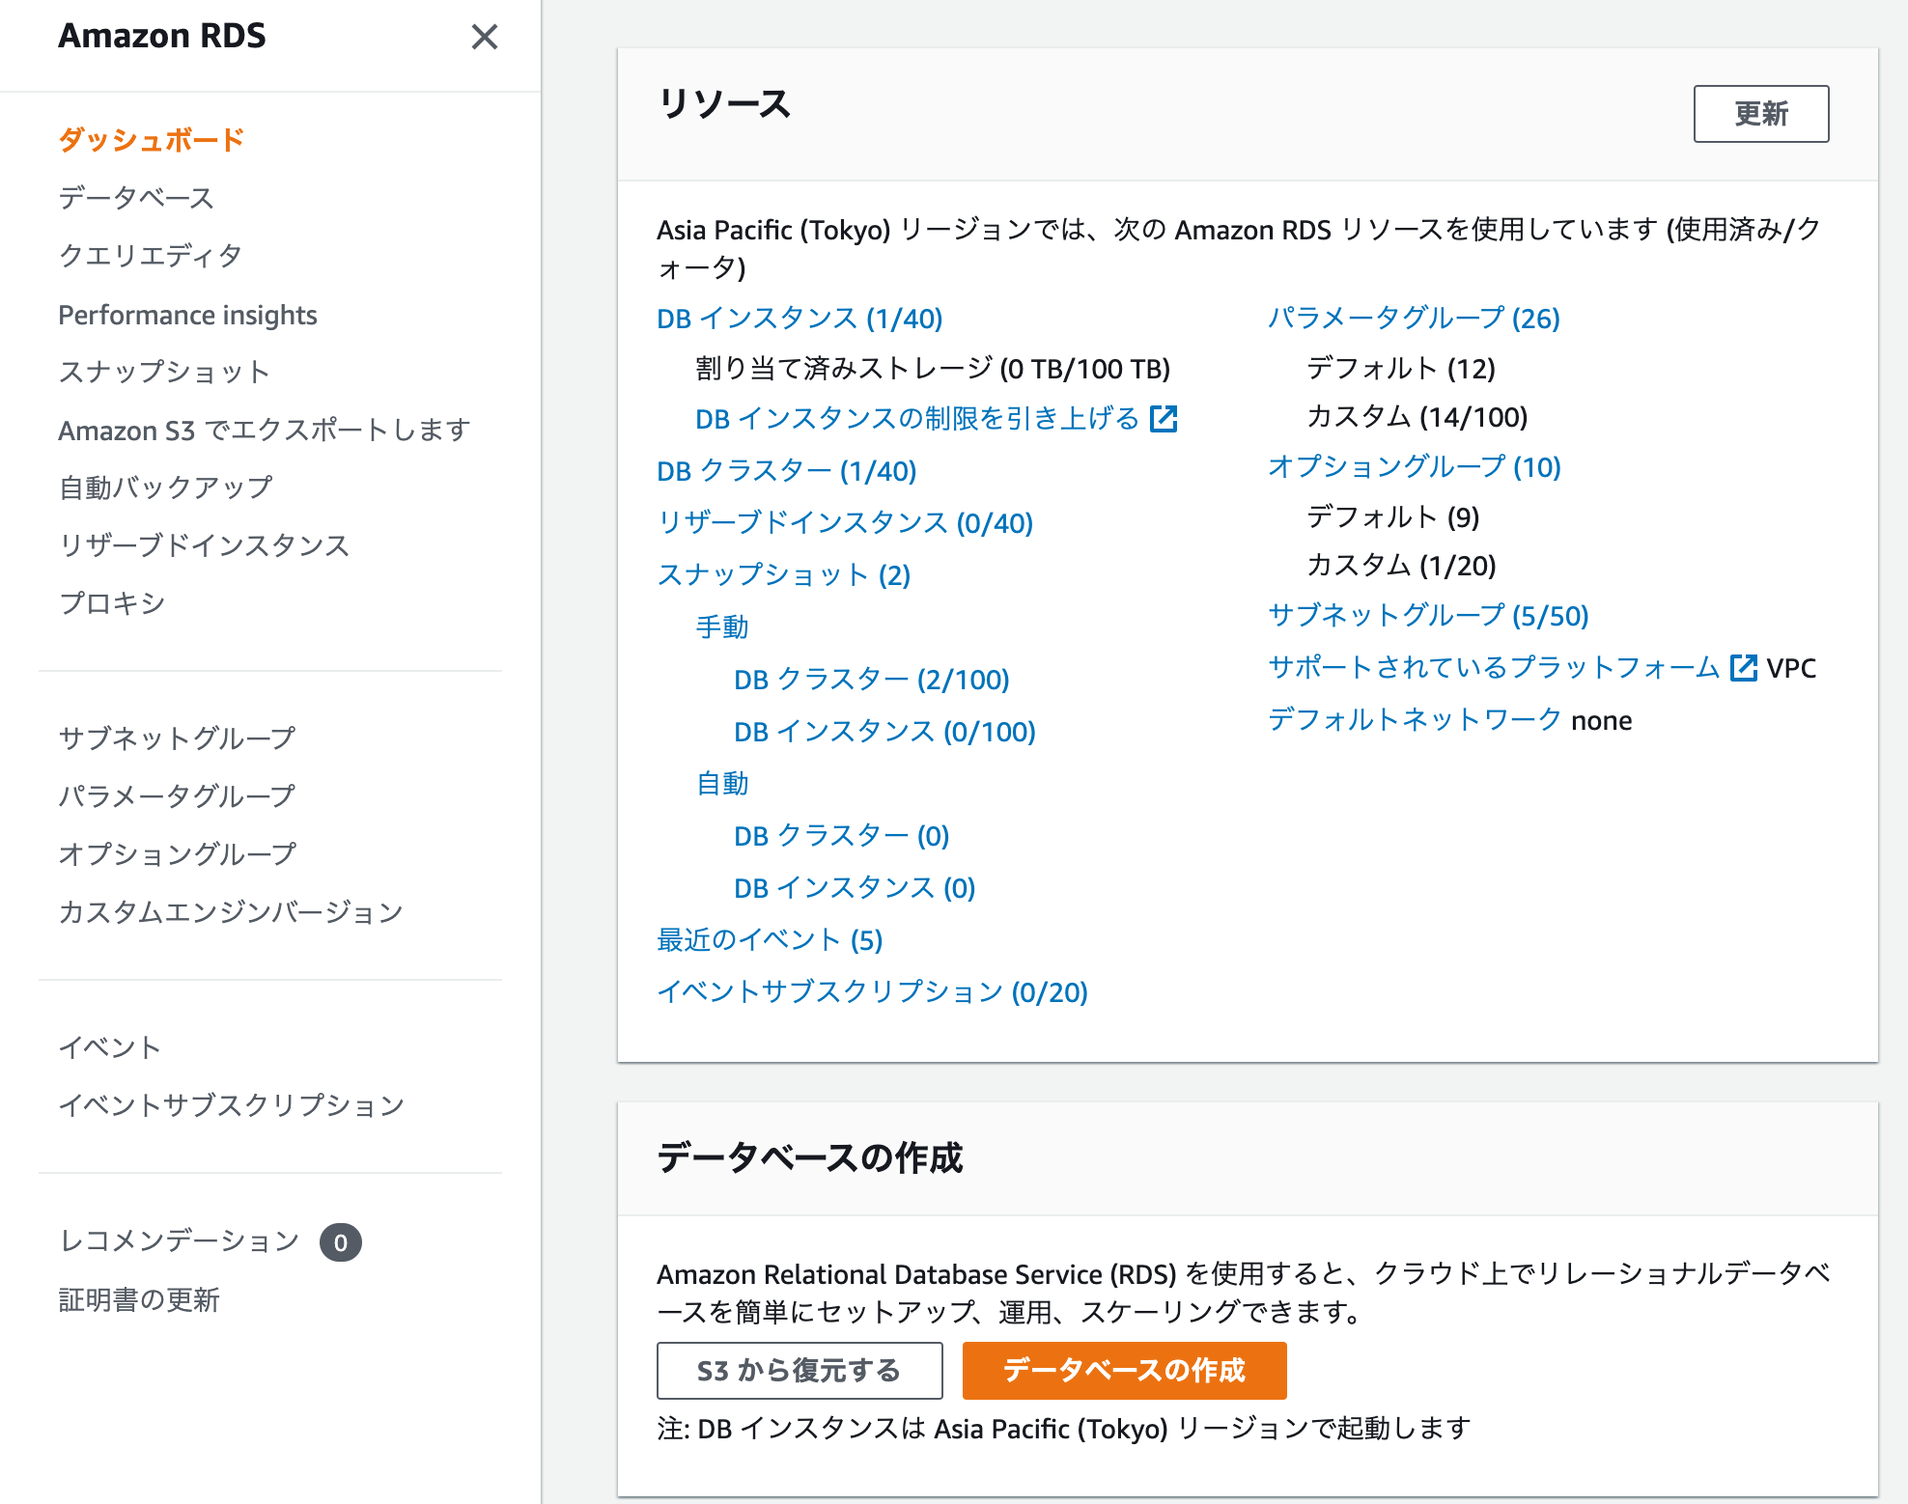Screen dimensions: 1908x1504
Task: Follow サポートされているプラットフォーム link
Action: 1494,668
